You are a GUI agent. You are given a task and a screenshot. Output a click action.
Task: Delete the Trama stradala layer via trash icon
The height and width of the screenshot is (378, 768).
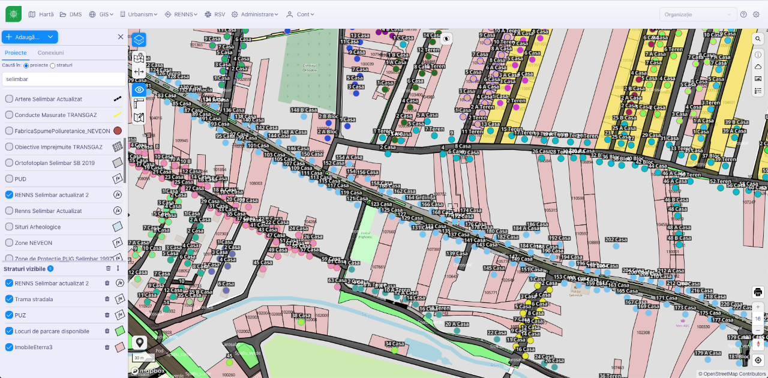pyautogui.click(x=107, y=299)
